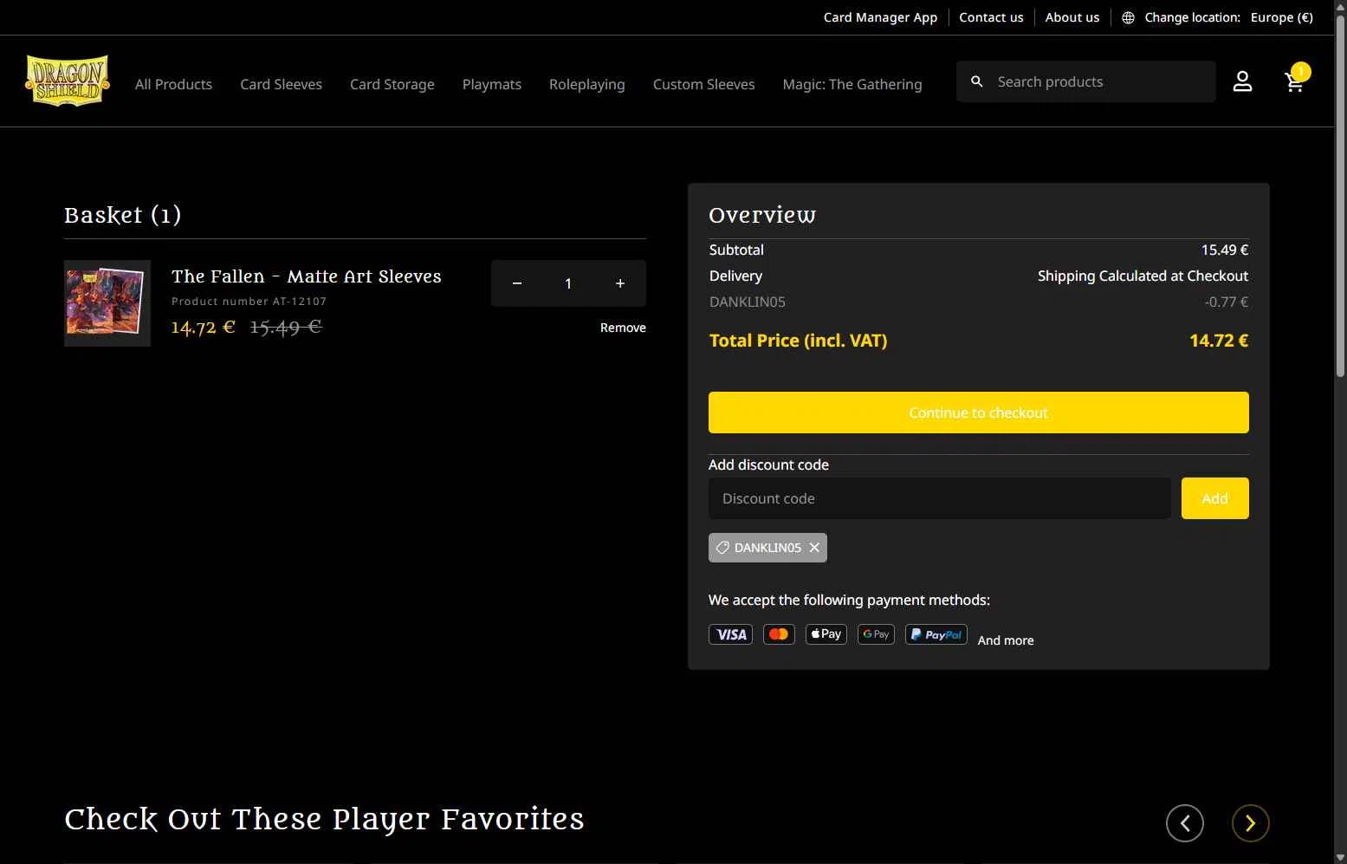Click the discounted 14.72 € item price
The width and height of the screenshot is (1347, 864).
[x=204, y=327]
